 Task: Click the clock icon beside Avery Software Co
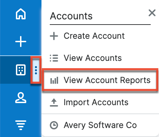point(54,125)
